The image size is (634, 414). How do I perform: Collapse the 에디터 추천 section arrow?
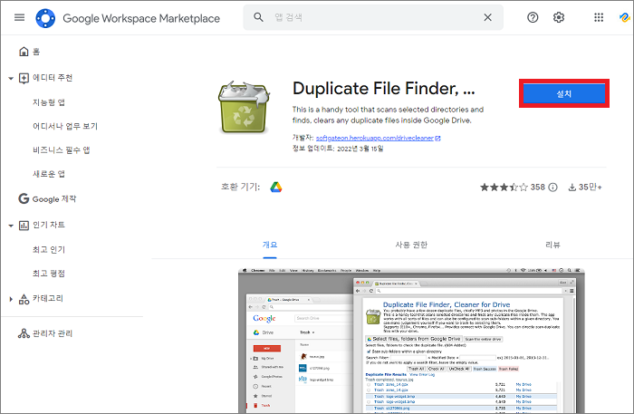11,79
